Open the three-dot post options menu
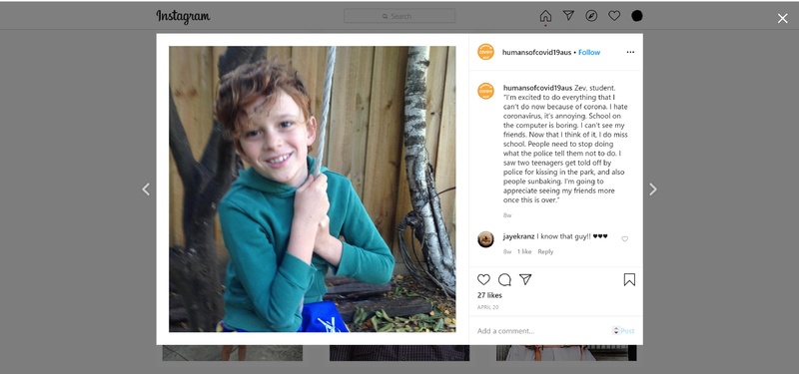The image size is (799, 374). 630,52
